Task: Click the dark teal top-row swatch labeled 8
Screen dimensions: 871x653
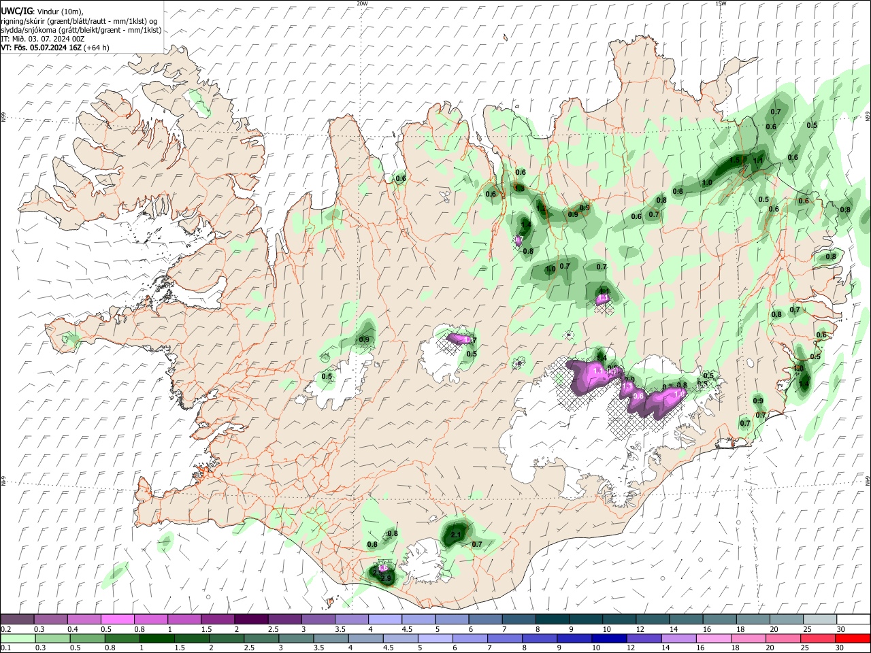Action: 551,619
